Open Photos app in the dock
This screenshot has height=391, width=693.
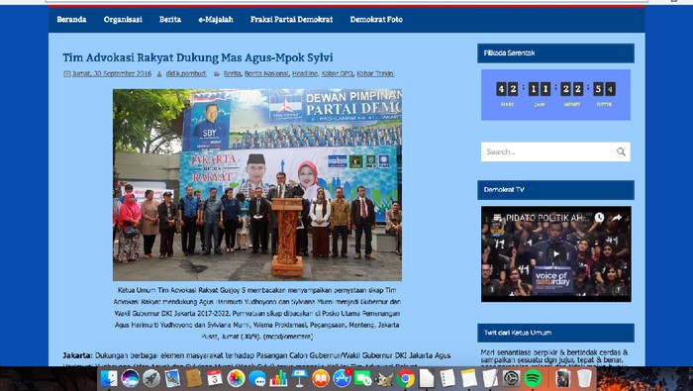coord(236,379)
